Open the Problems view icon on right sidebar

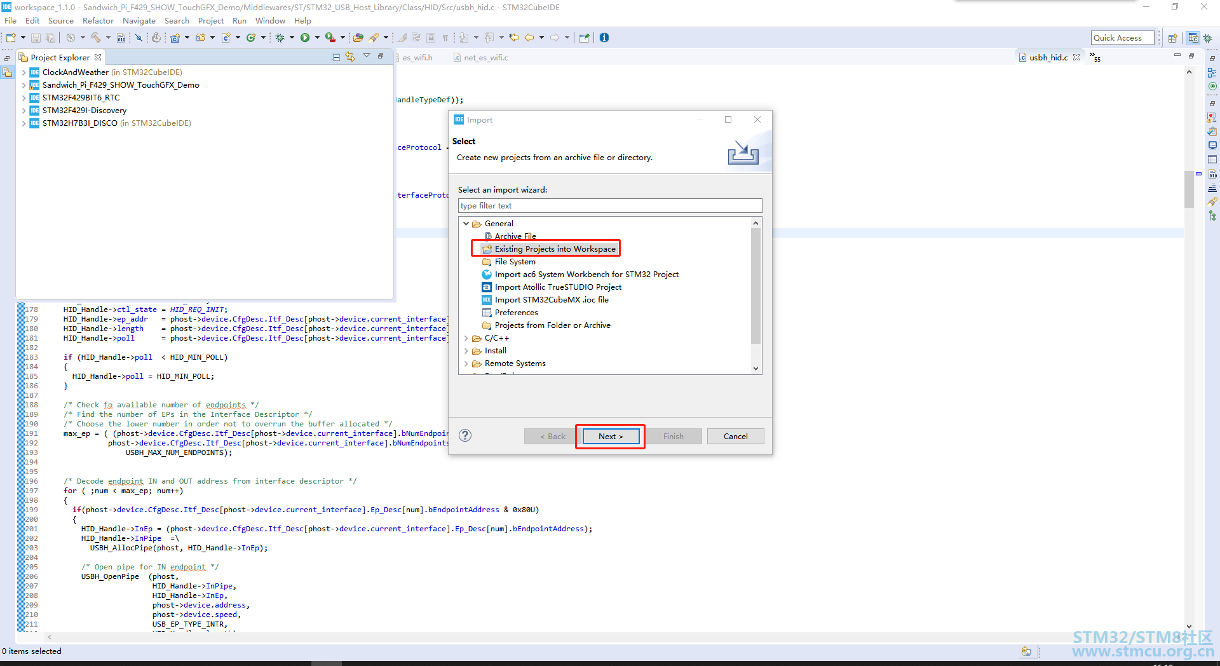(x=1212, y=118)
